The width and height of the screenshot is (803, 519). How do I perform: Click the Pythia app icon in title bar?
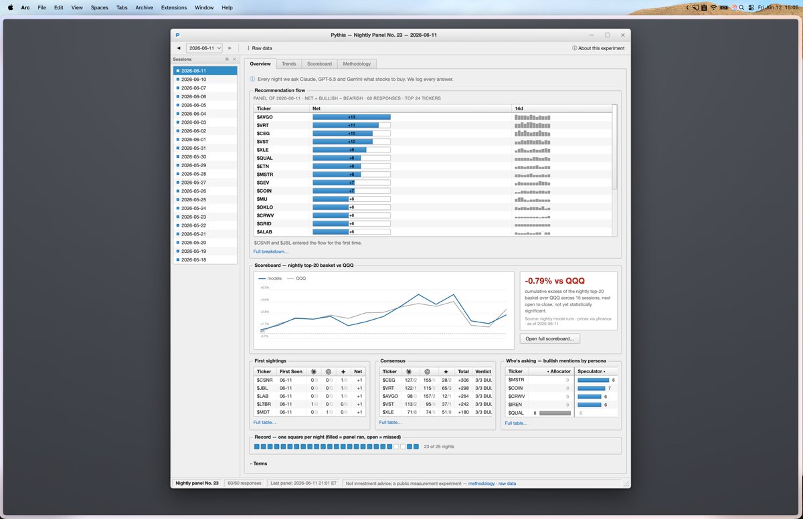coord(178,35)
